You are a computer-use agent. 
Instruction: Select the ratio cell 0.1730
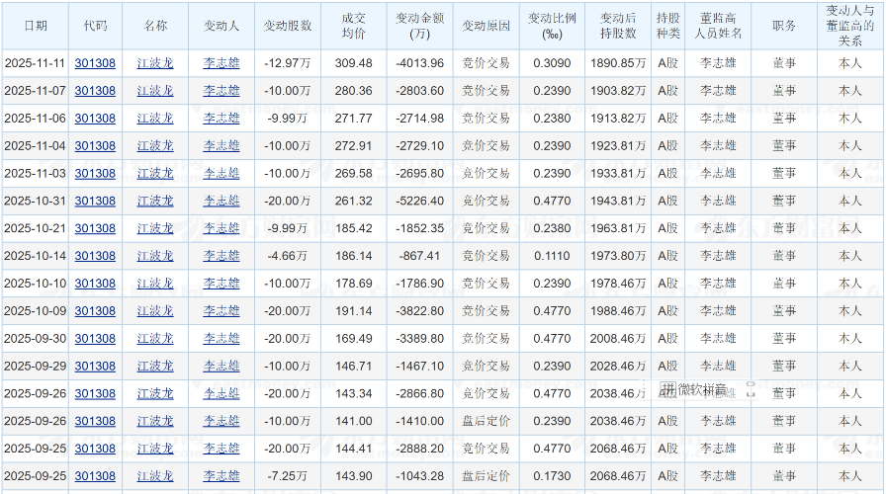coord(552,476)
